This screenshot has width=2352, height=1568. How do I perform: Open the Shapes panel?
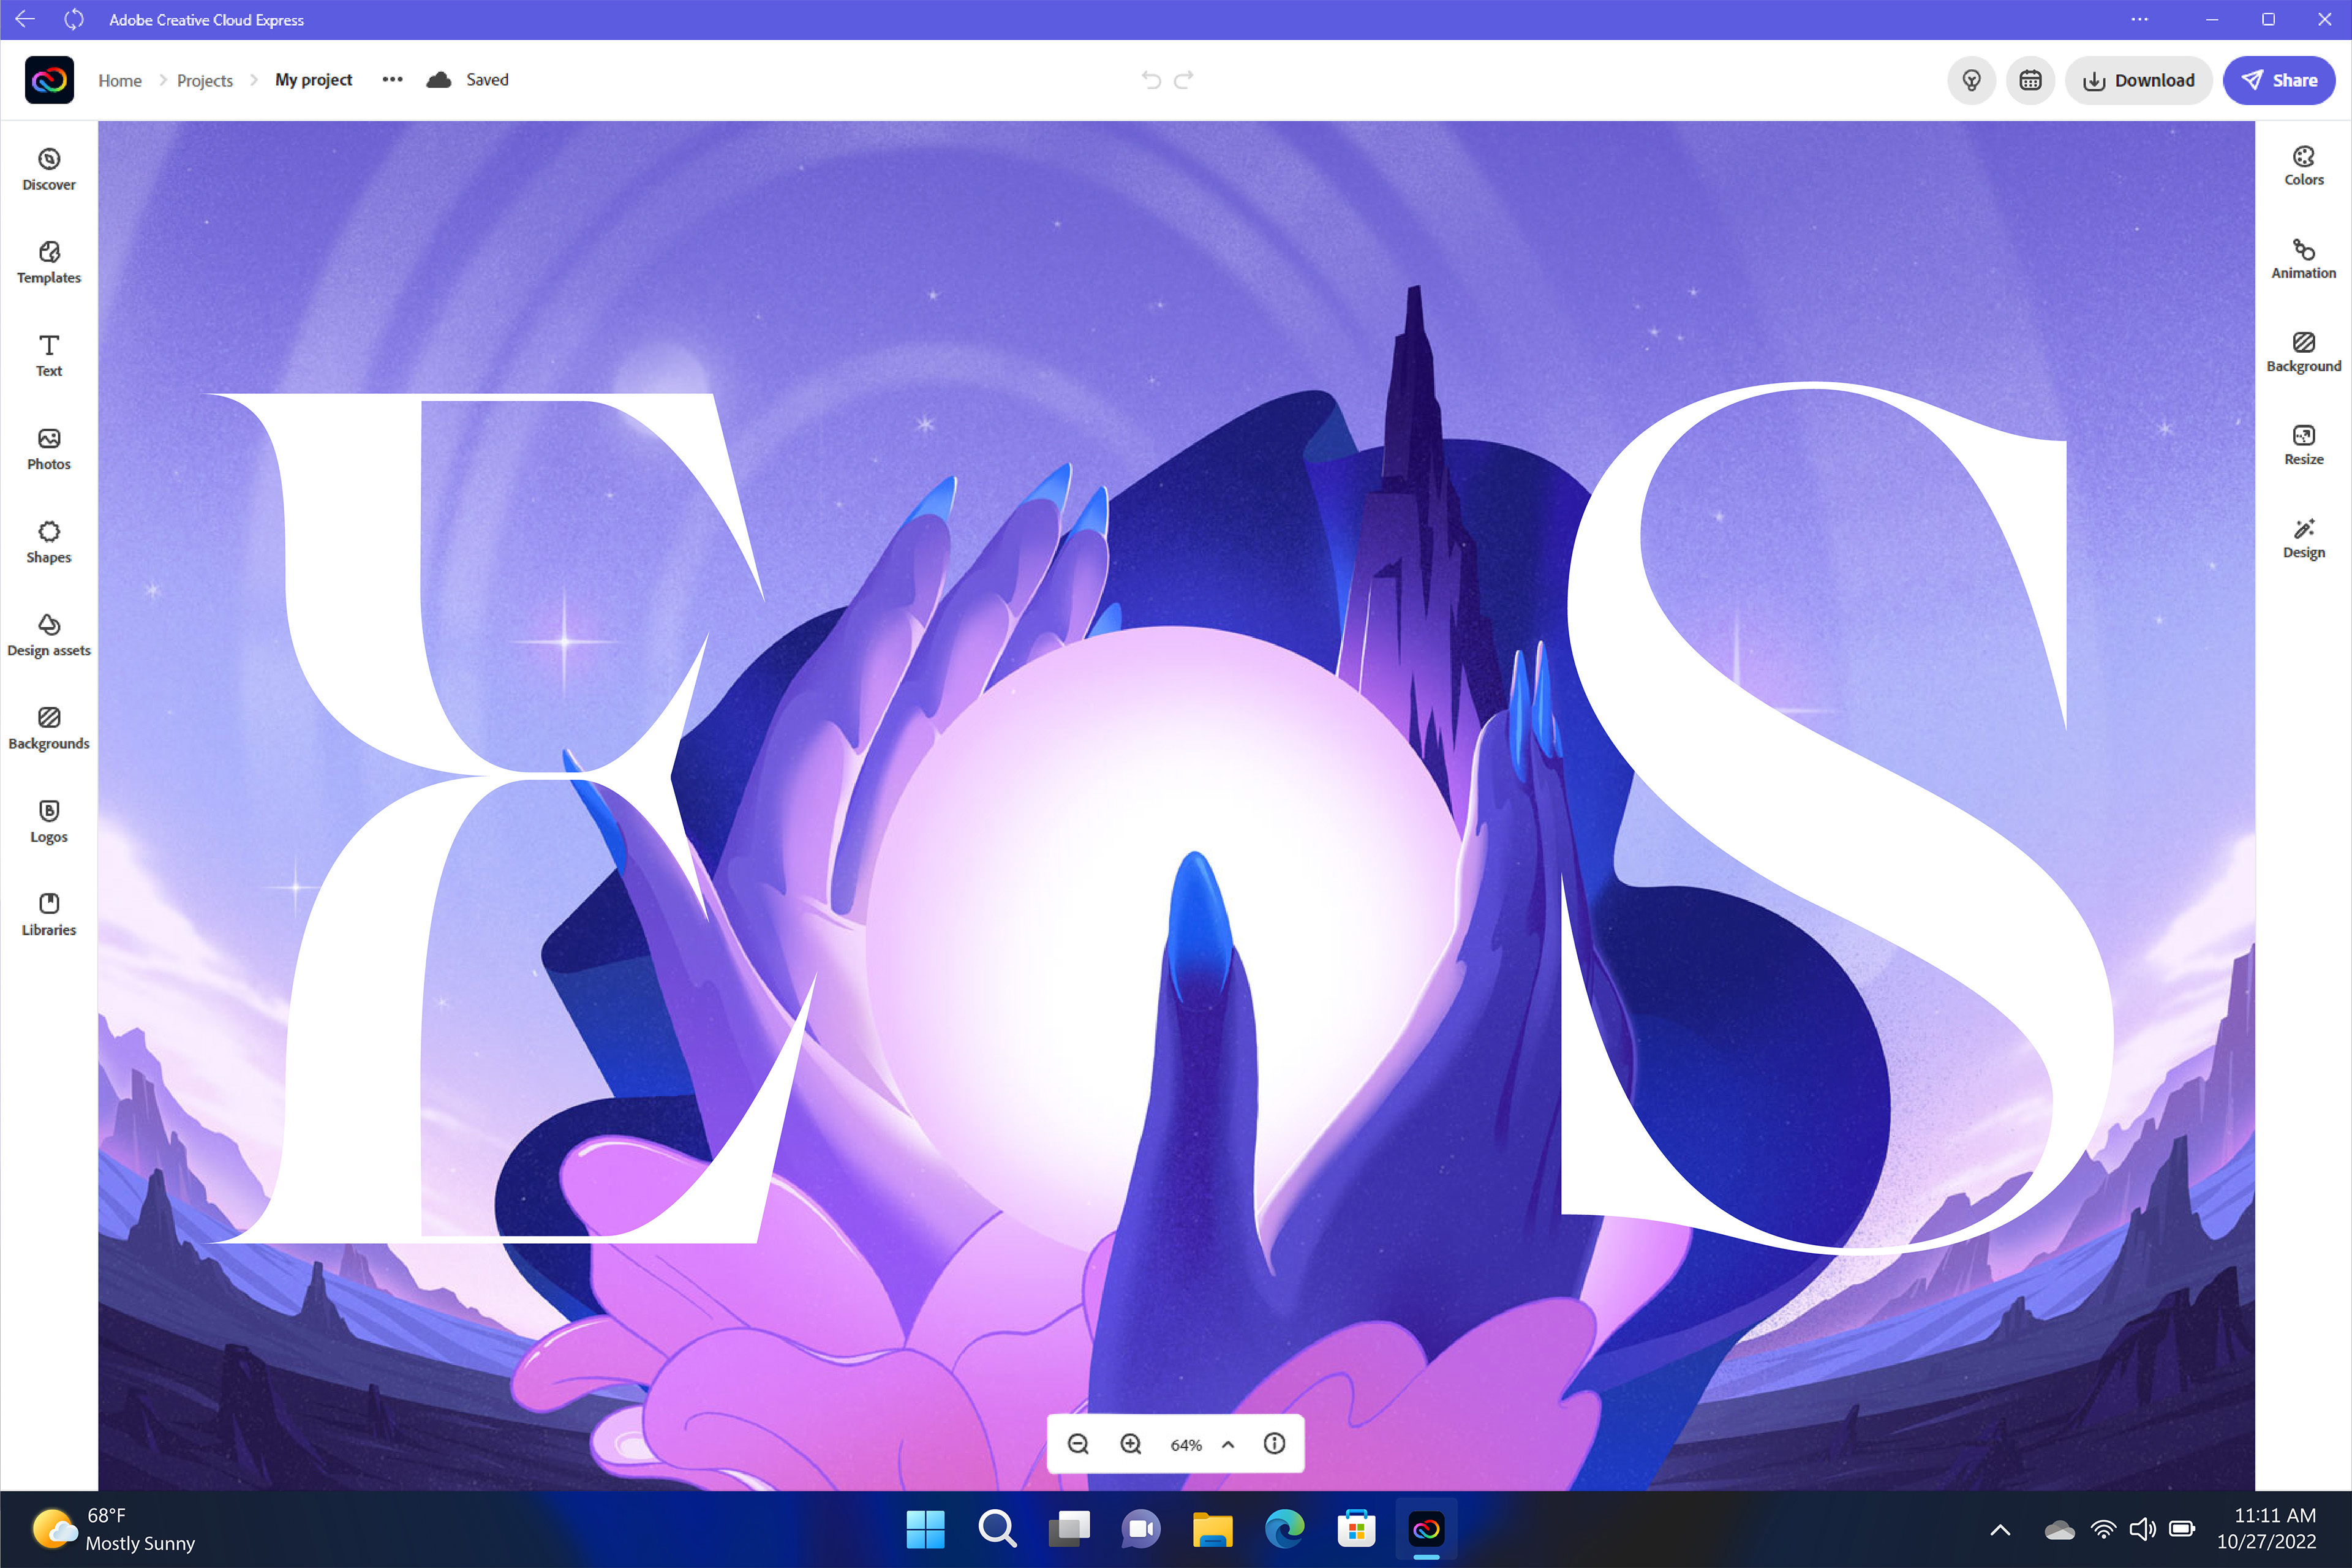pyautogui.click(x=49, y=542)
